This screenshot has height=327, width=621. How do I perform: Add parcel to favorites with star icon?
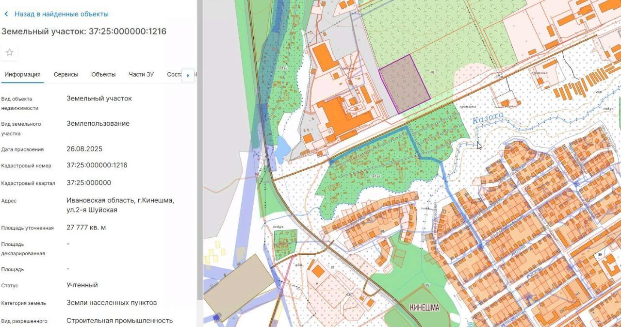tap(10, 52)
